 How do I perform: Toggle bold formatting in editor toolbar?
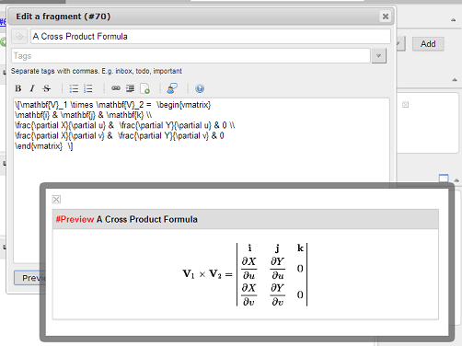coord(18,88)
